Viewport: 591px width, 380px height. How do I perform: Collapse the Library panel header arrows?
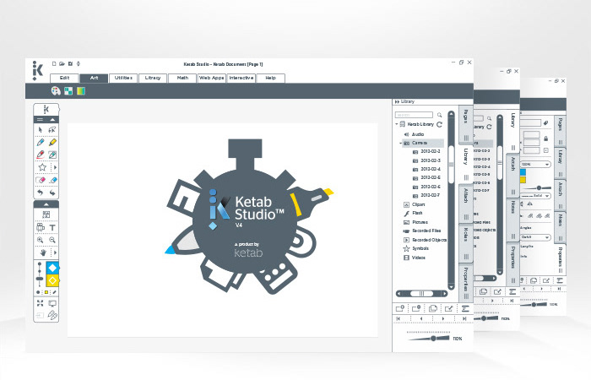click(x=397, y=102)
